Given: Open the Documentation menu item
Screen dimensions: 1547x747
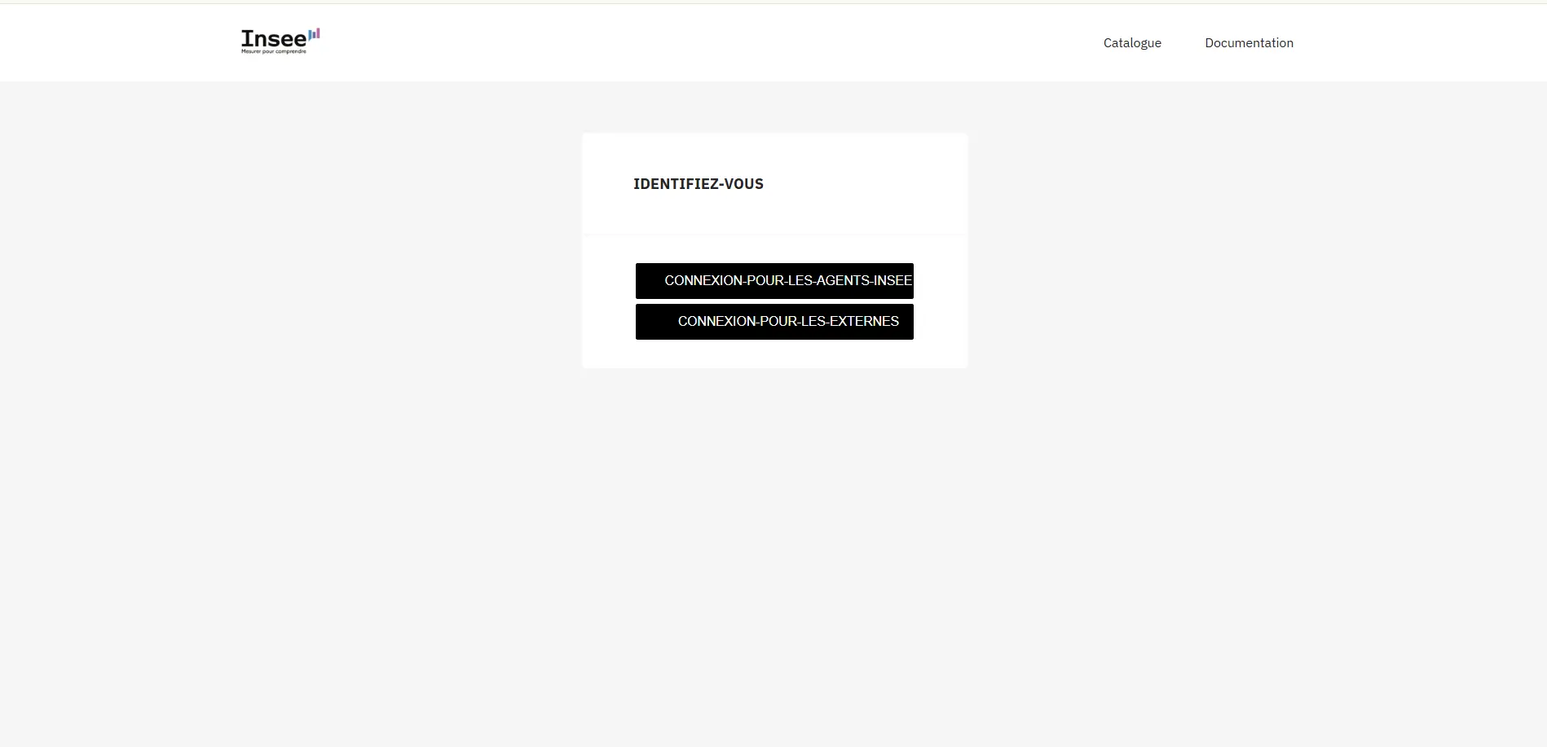Looking at the screenshot, I should click(x=1249, y=43).
